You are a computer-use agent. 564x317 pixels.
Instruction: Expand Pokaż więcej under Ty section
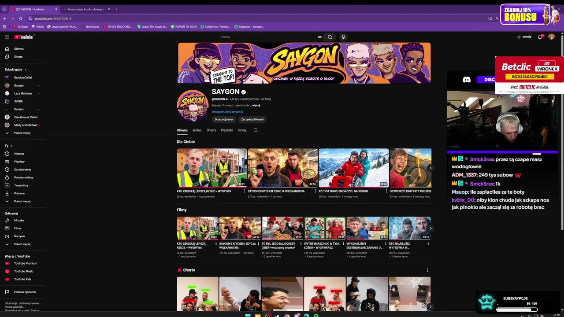tap(22, 201)
